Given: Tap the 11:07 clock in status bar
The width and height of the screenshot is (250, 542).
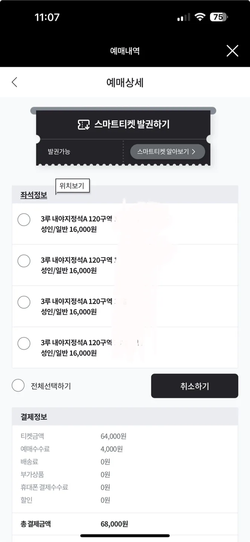Looking at the screenshot, I should click(x=47, y=17).
